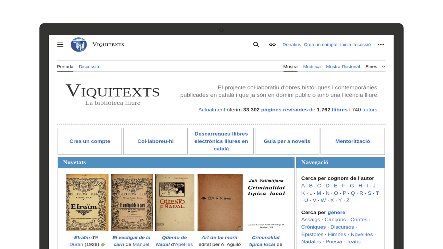This screenshot has height=249, width=443.
Task: Click the 'La biblioteca lliure' subtitle
Action: pyautogui.click(x=113, y=103)
